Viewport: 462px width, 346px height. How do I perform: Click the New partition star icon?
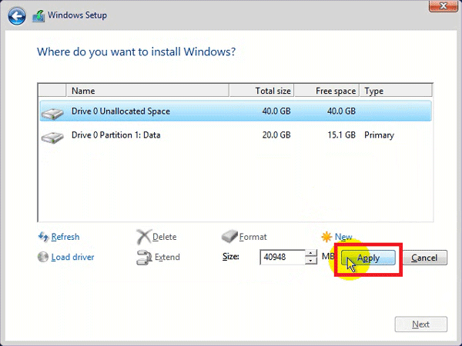coord(328,237)
